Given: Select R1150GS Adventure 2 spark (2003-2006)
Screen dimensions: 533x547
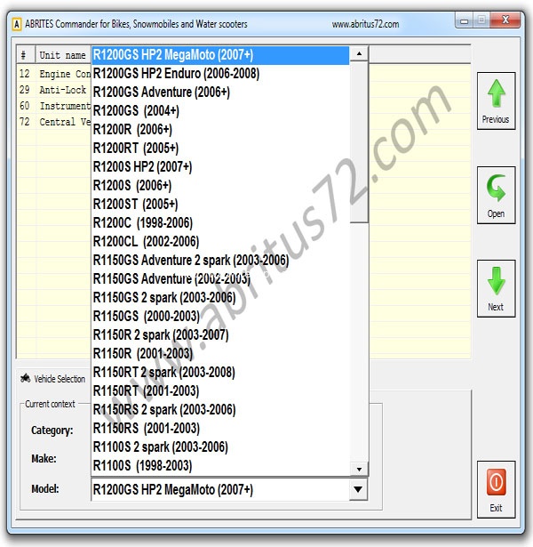Looking at the screenshot, I should pos(220,261).
